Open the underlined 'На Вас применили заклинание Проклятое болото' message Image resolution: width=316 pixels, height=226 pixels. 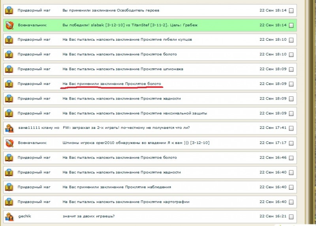[x=112, y=84]
